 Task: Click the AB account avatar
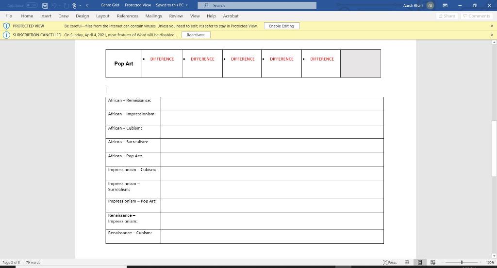tap(430, 5)
